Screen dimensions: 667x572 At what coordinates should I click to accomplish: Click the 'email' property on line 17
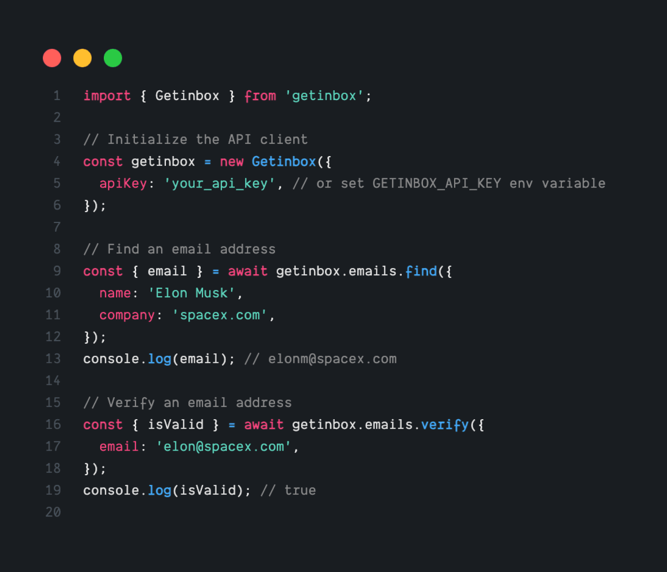click(119, 447)
